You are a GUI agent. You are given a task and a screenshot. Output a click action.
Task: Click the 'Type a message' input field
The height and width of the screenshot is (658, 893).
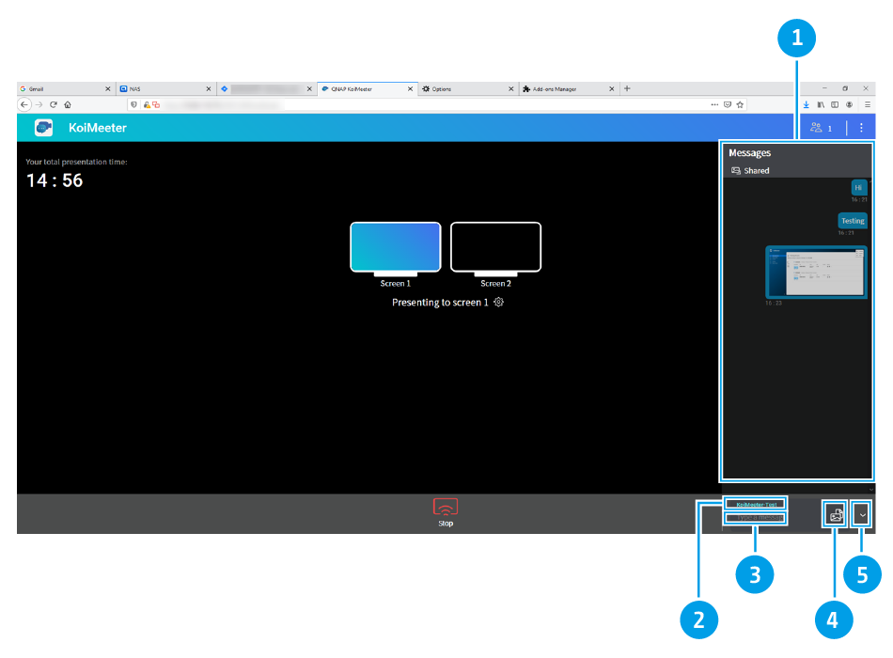(756, 517)
